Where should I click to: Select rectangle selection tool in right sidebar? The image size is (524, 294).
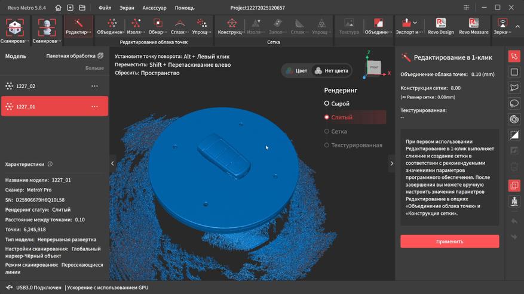click(514, 72)
